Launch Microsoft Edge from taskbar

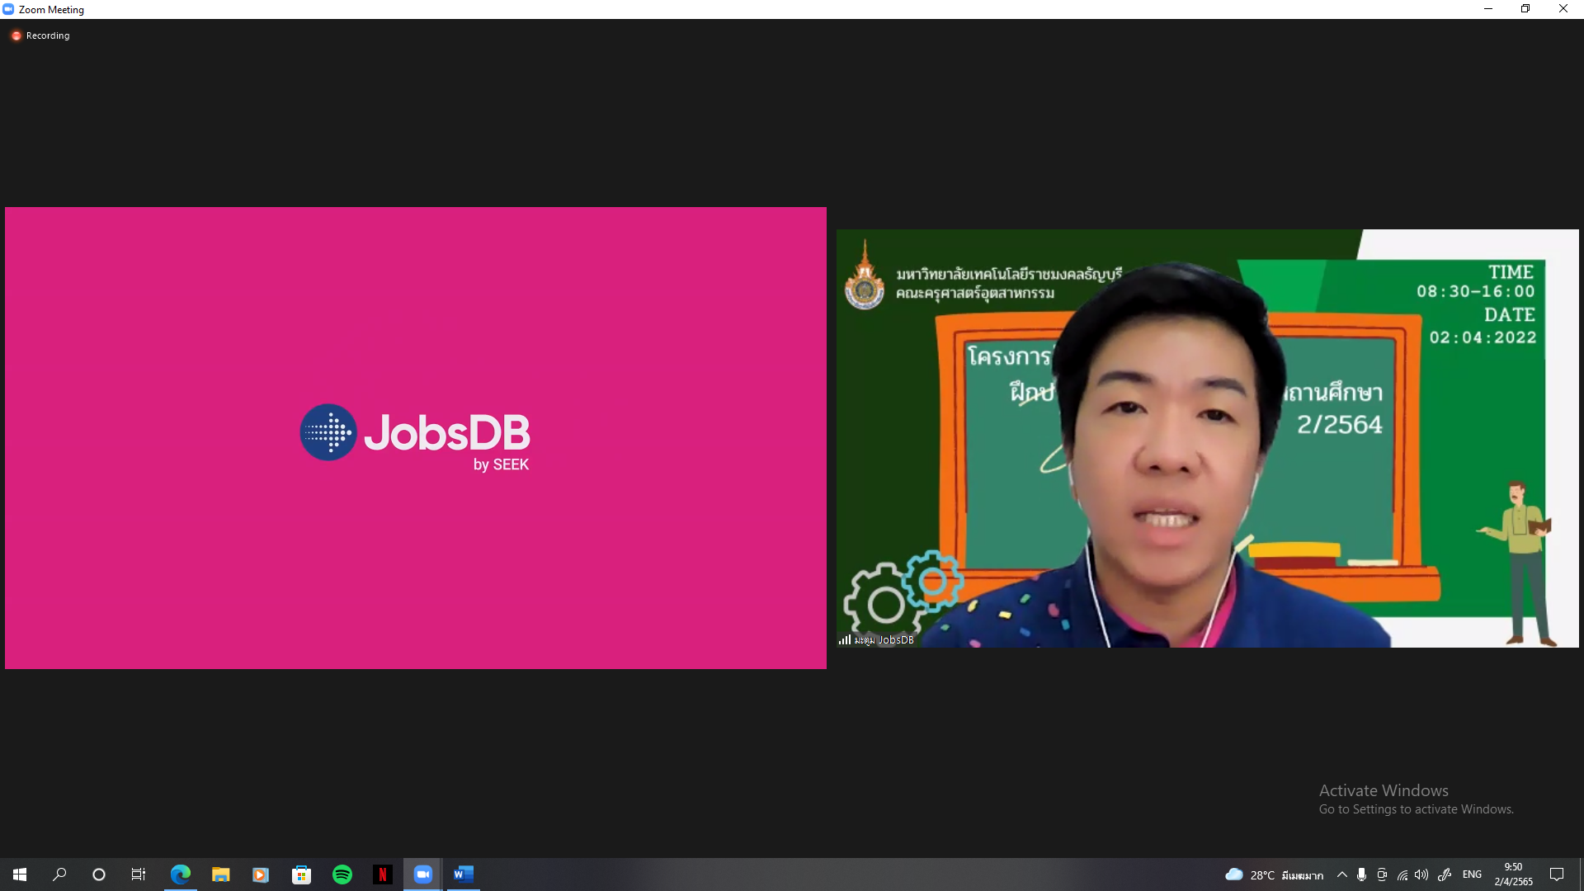180,874
